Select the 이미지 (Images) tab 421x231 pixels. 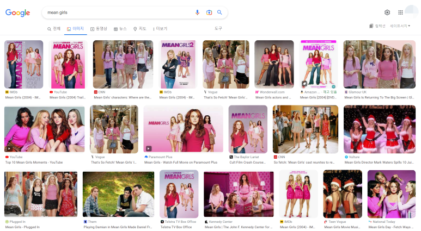point(76,29)
